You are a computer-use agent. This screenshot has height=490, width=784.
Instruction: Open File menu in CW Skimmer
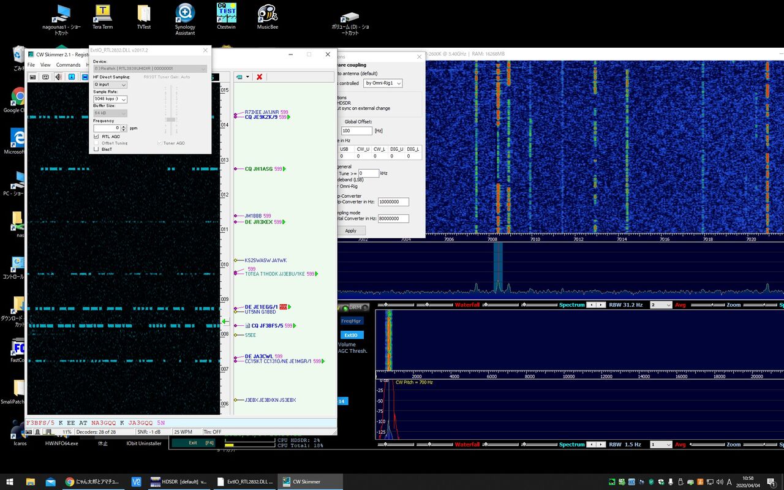point(31,65)
